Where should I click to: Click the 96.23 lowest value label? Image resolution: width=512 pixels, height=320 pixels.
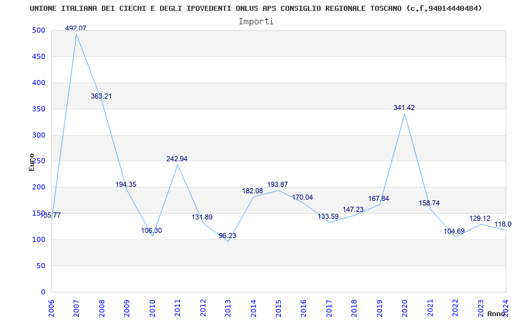click(228, 236)
